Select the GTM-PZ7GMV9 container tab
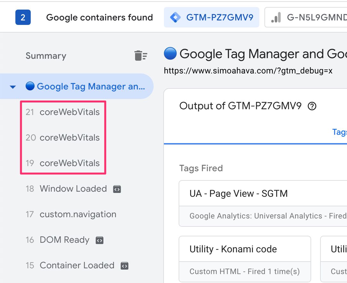The image size is (347, 283). pos(212,17)
